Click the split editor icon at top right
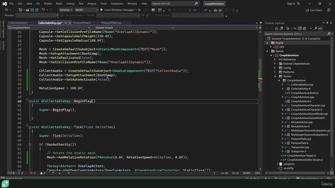This screenshot has width=335, height=188. [260, 28]
